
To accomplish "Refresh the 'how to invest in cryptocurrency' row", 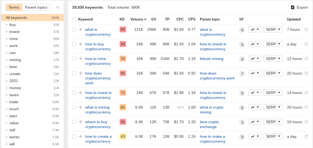I will click(x=306, y=93).
